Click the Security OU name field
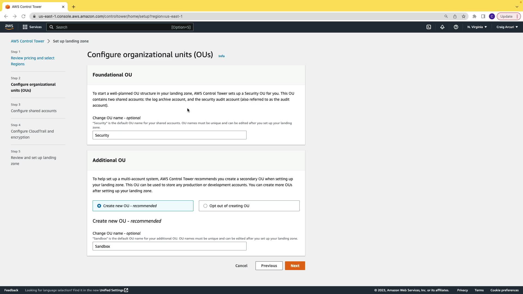This screenshot has height=294, width=523. 169,135
